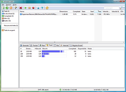The height and width of the screenshot is (92, 126).
Task: Sort pieces by Modo column
Action: 90,49
